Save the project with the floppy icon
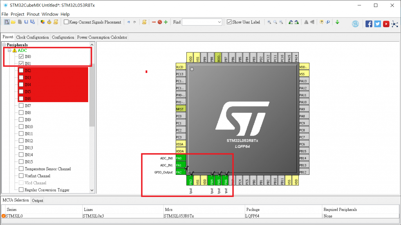Image resolution: width=401 pixels, height=225 pixels. [26, 22]
